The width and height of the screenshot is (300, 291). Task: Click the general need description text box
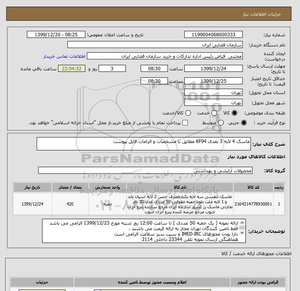144,144
